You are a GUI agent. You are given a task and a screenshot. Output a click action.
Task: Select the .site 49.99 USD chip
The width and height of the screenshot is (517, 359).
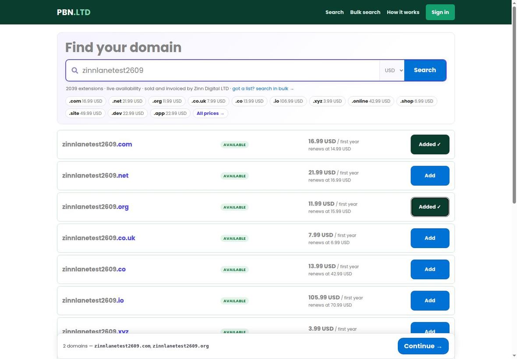coord(85,113)
